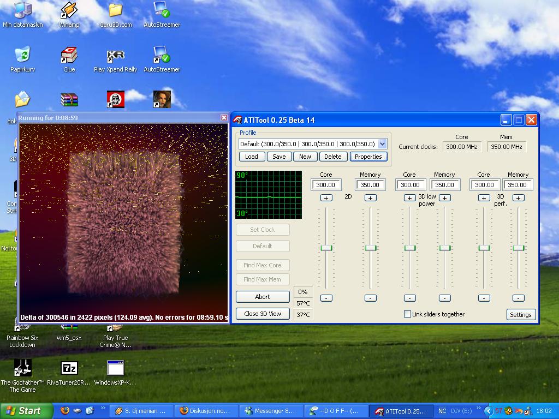Decrease 3D perf. Memory with minus button
This screenshot has width=559, height=419.
(519, 298)
